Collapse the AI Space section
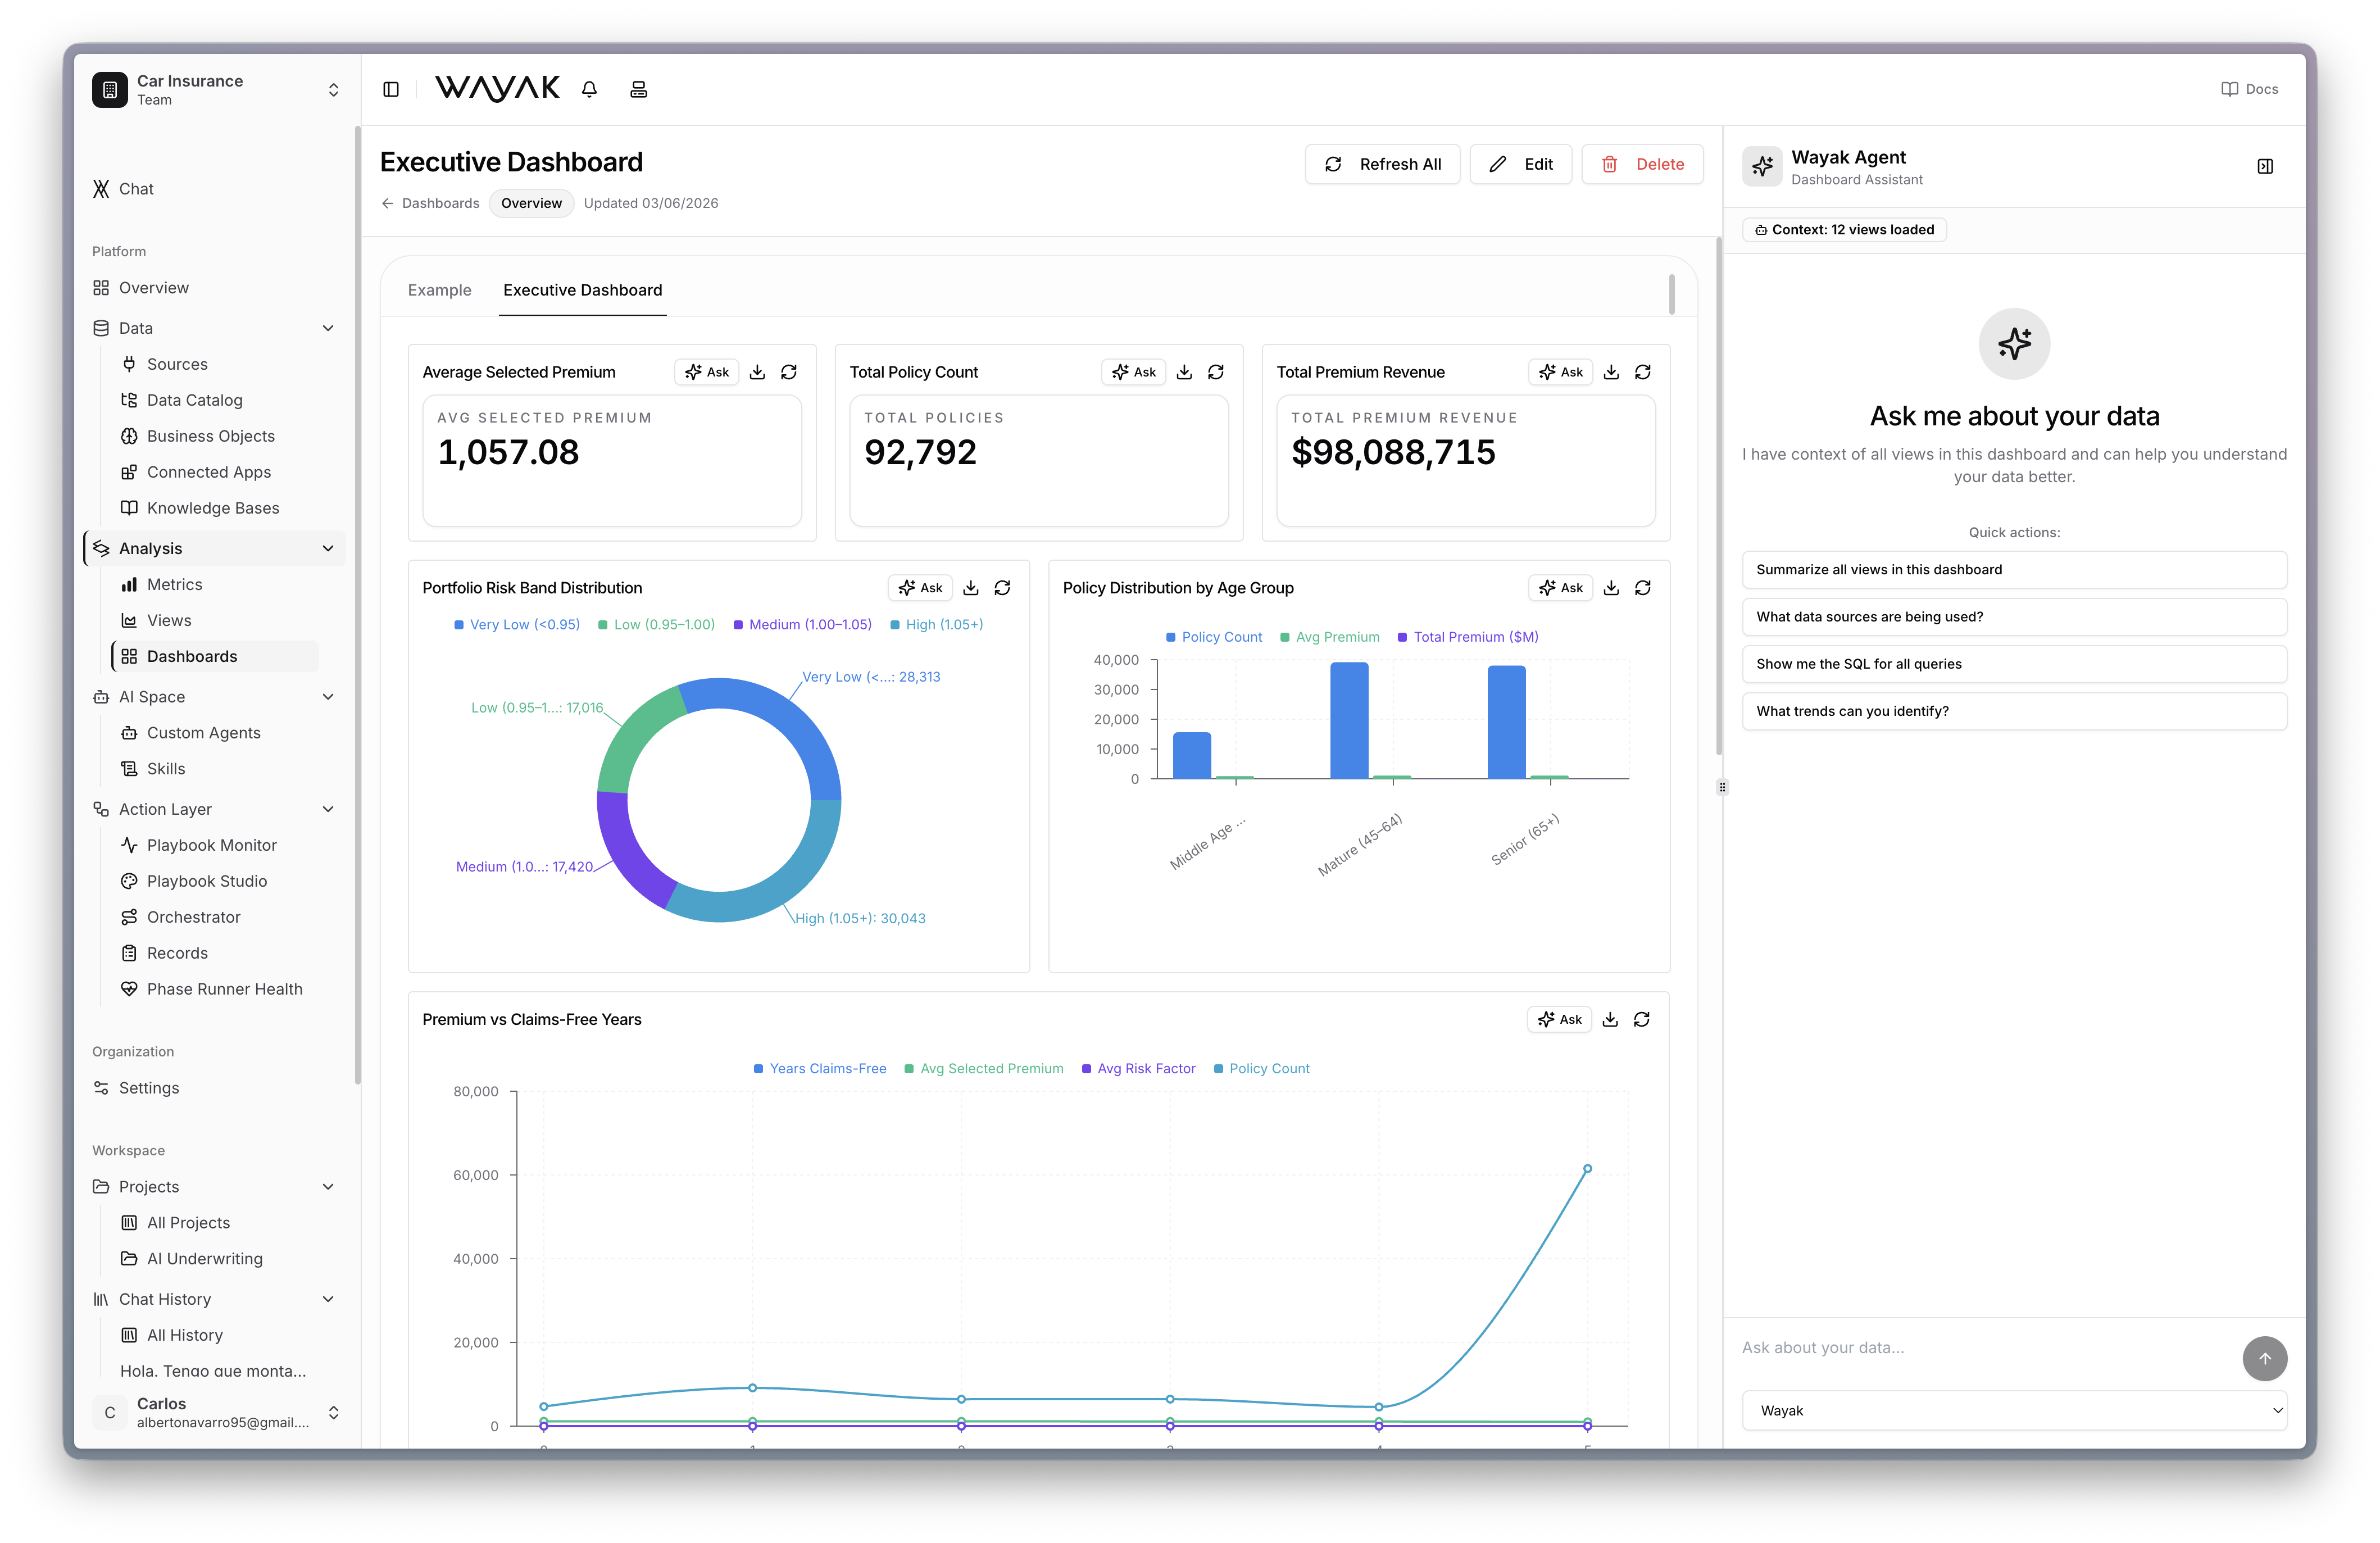Viewport: 2380px width, 1543px height. [x=328, y=697]
